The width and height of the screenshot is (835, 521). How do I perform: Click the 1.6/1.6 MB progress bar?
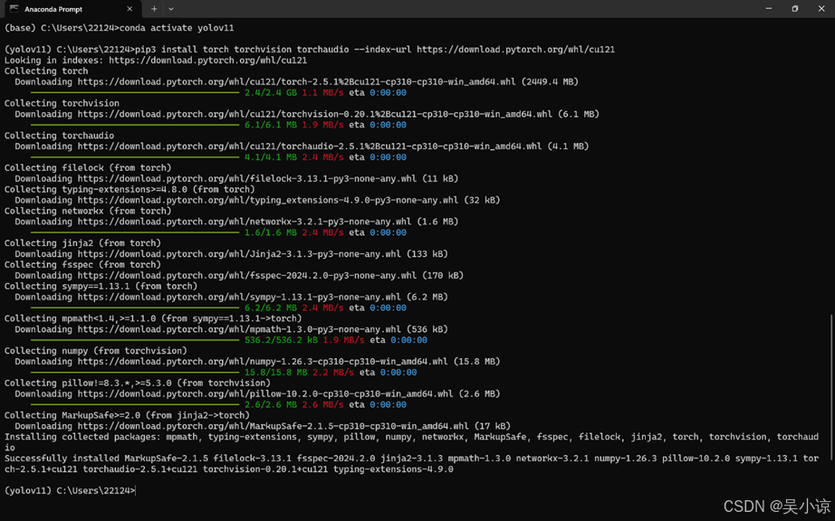(x=135, y=232)
